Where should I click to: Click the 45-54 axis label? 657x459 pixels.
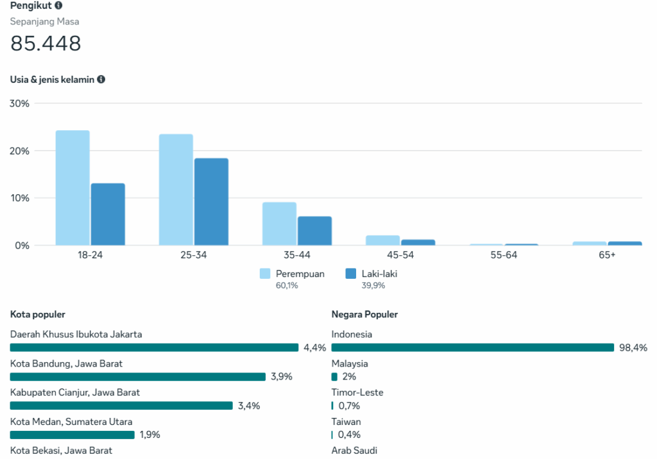[400, 255]
